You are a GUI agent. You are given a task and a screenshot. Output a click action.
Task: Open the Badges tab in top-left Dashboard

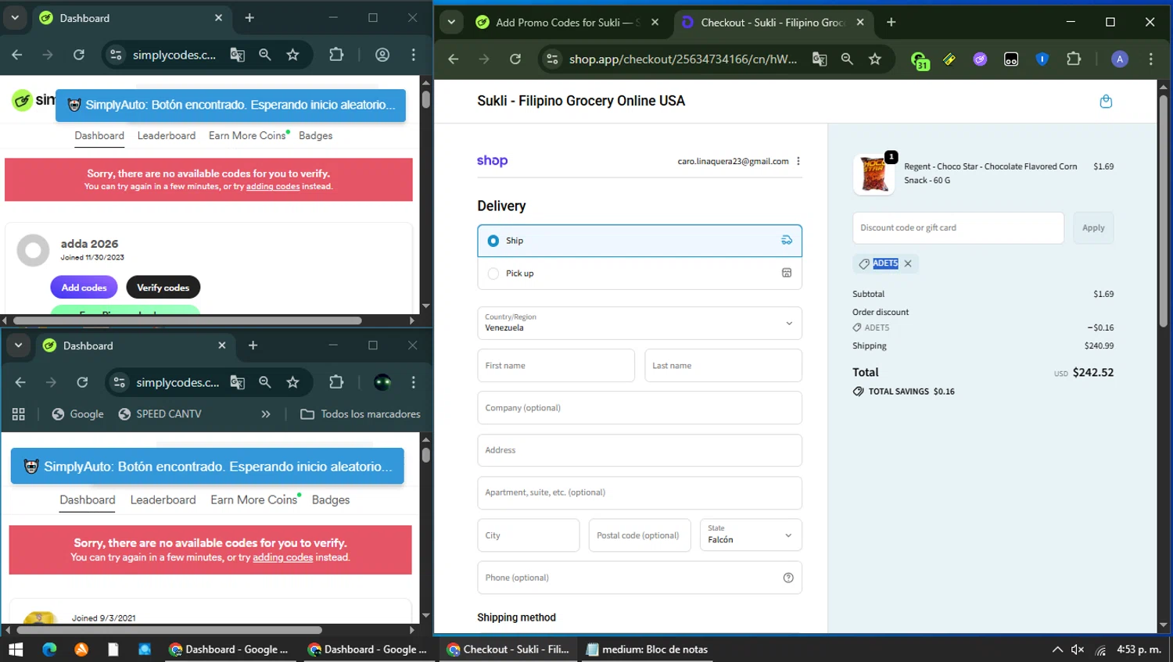[x=316, y=135]
